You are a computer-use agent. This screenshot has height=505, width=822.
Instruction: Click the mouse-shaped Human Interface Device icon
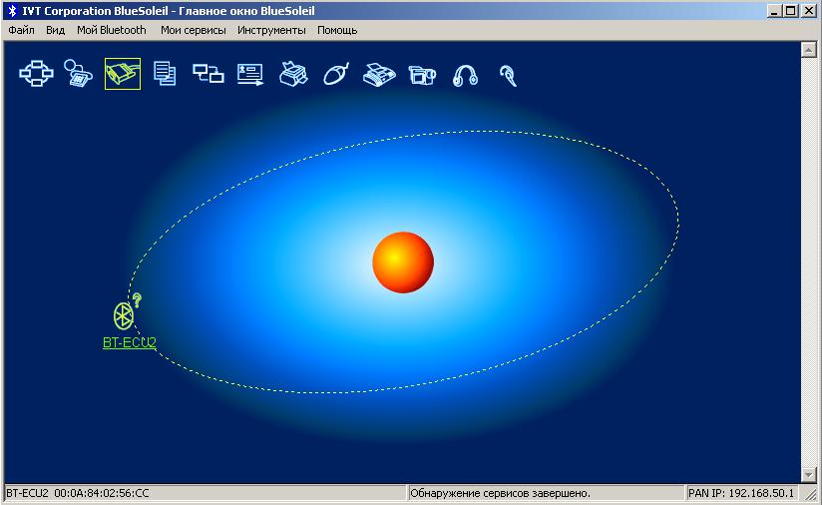[336, 74]
